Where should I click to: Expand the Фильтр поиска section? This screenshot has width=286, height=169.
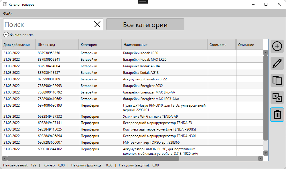[x=6, y=35]
